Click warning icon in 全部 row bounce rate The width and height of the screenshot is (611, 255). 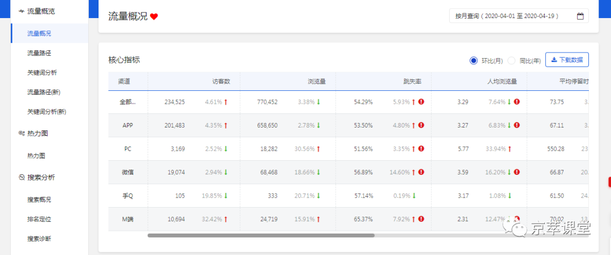click(x=421, y=102)
